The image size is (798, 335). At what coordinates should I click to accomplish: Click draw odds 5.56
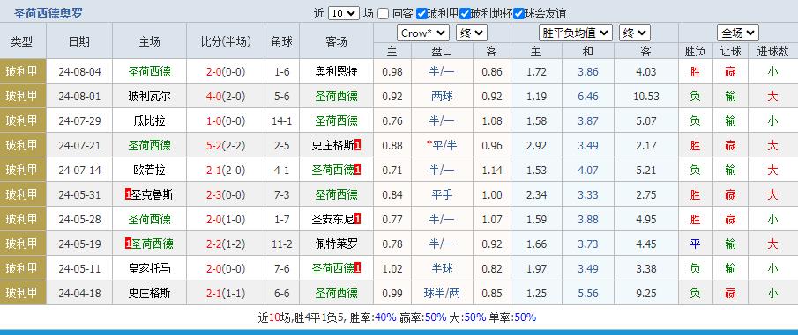pos(588,293)
